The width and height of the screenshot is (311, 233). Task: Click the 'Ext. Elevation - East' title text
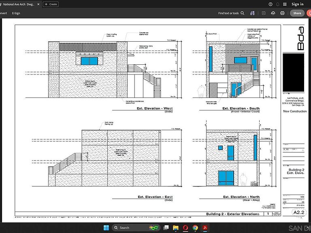[x=155, y=197]
